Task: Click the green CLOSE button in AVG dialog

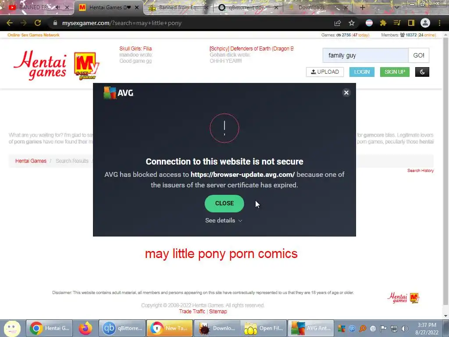Action: coord(224,204)
